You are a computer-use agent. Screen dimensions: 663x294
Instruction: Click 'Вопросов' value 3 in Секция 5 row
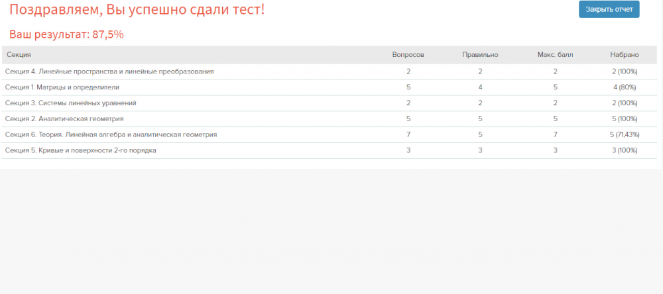point(408,150)
